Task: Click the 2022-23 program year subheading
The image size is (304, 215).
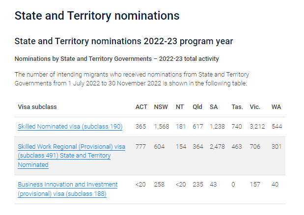Action: [124, 41]
